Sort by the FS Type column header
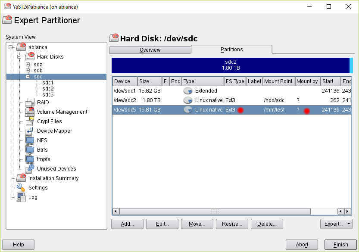 point(235,81)
